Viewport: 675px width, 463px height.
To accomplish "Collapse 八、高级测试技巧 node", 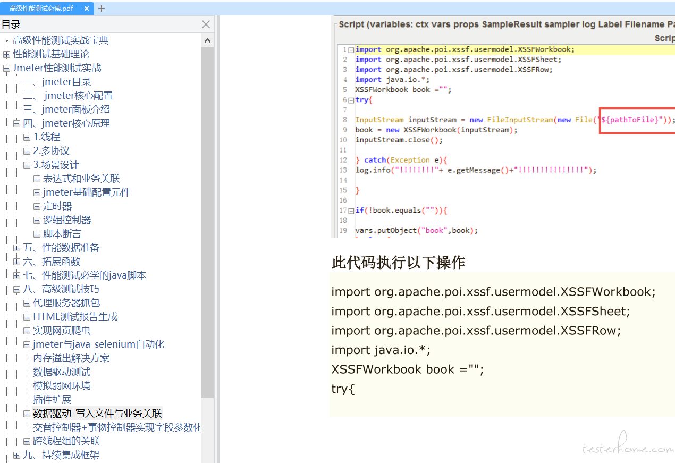I will [x=16, y=289].
